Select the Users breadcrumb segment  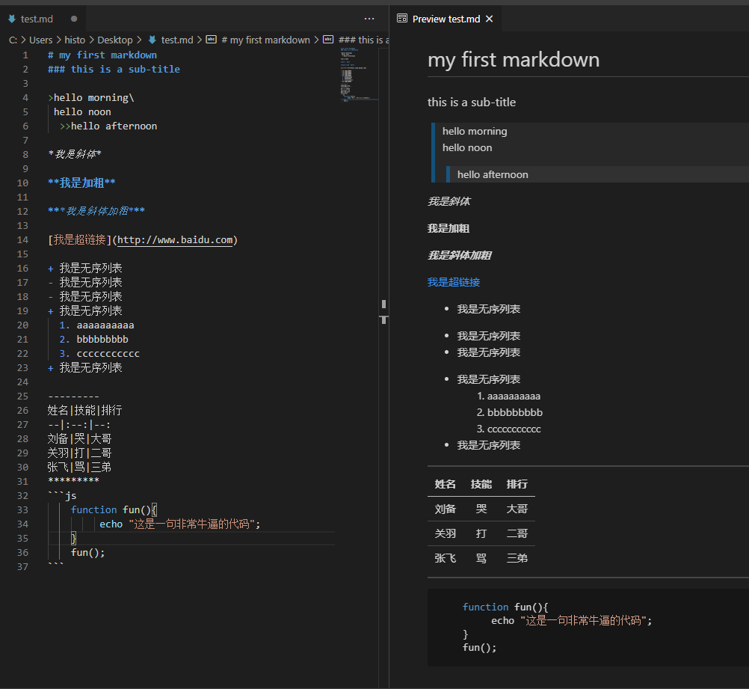click(x=40, y=40)
